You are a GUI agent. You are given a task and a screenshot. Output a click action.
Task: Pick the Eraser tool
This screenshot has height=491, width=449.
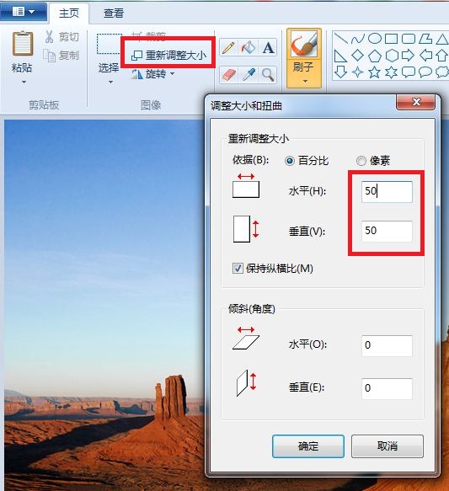(228, 74)
